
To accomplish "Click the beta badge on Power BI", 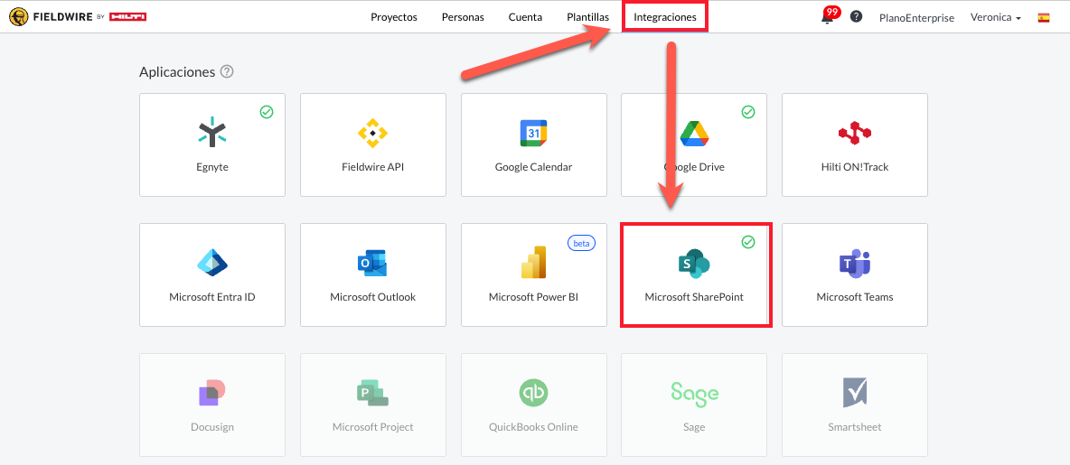I will [x=581, y=242].
